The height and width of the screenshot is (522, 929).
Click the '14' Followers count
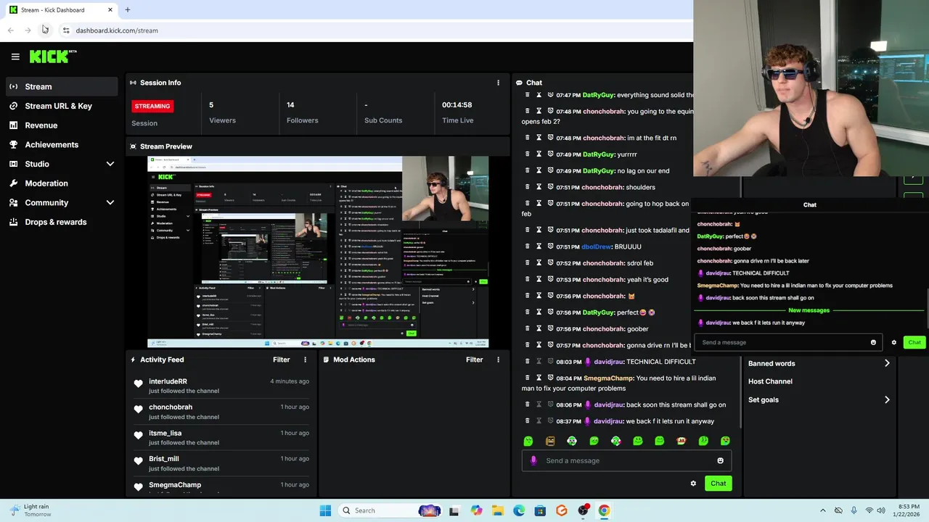click(290, 105)
